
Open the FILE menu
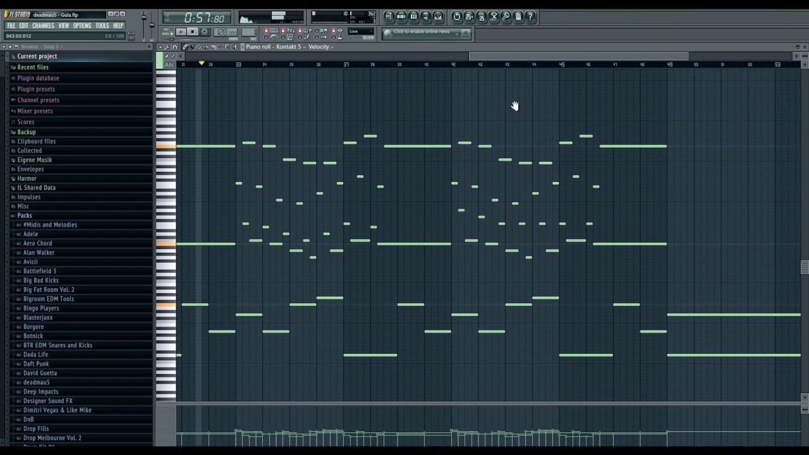point(11,26)
